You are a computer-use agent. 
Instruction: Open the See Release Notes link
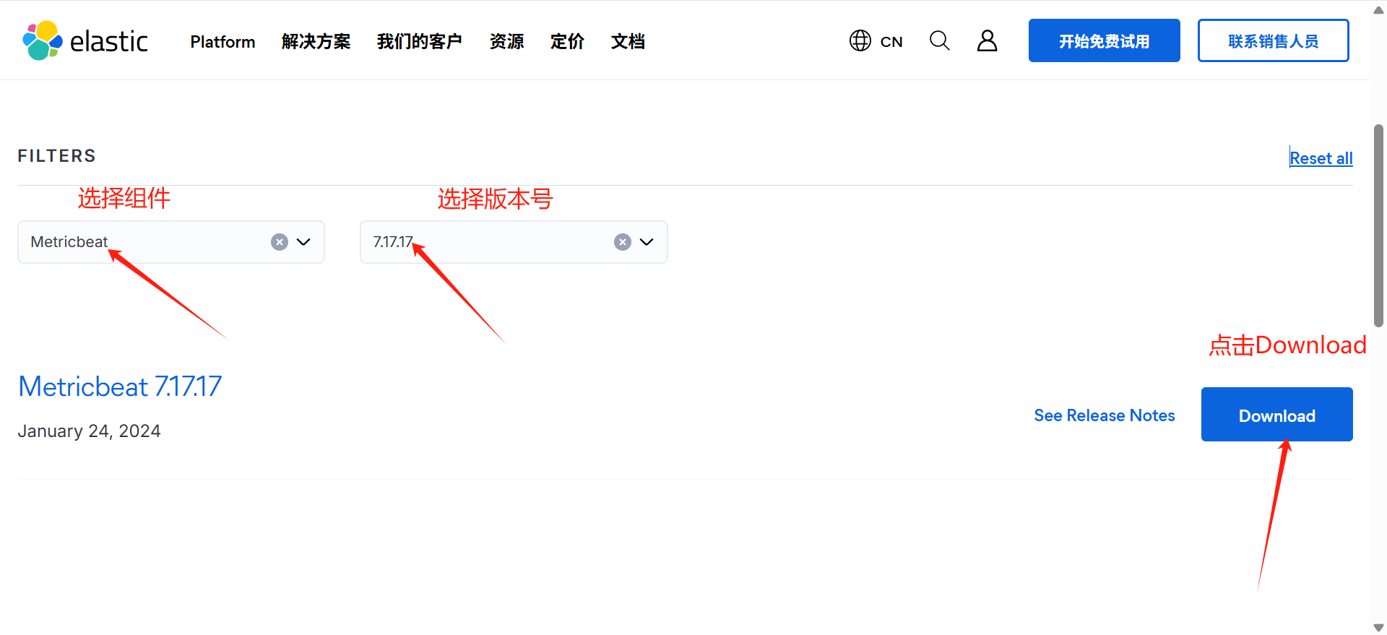point(1104,415)
